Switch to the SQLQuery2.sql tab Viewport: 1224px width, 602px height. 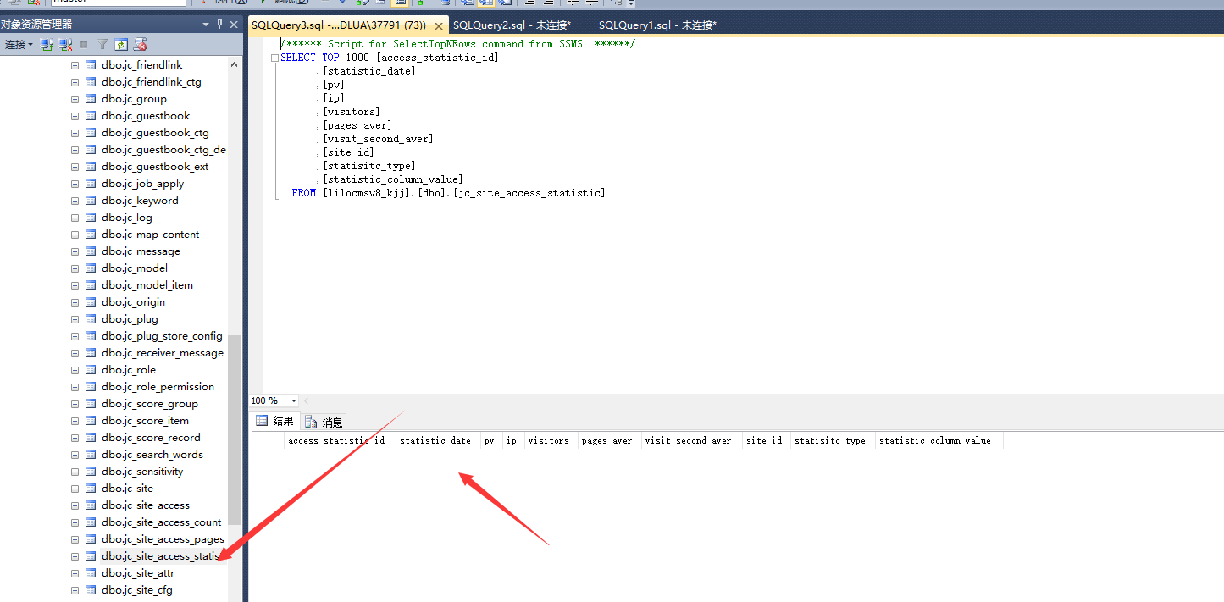[512, 25]
